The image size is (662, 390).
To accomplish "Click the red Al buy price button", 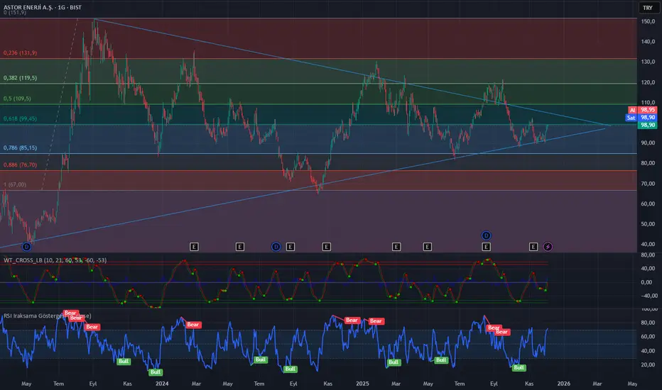I will pos(642,110).
